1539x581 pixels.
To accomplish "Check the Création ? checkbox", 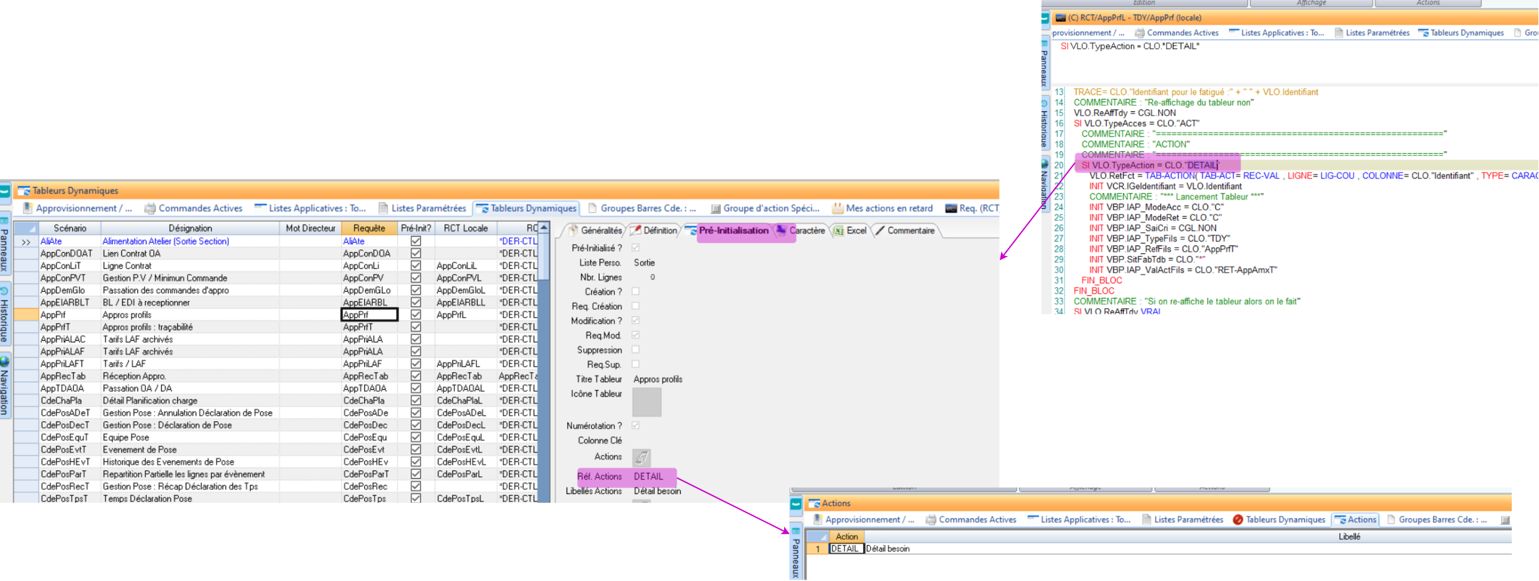I will pyautogui.click(x=636, y=292).
